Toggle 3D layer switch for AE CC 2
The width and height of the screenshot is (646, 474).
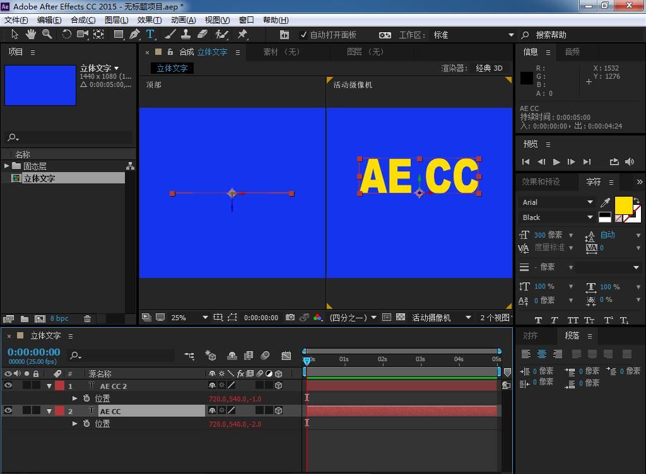click(x=278, y=386)
